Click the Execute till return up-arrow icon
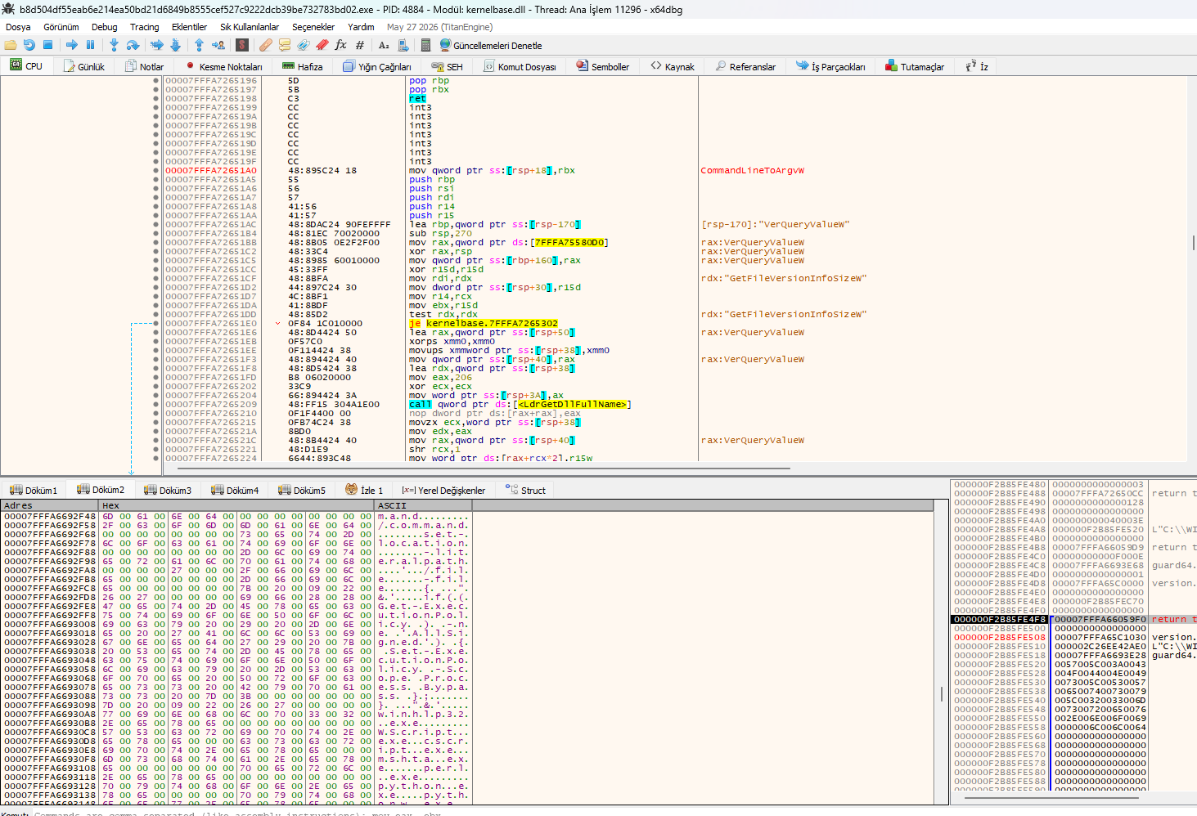The width and height of the screenshot is (1197, 816). [199, 45]
